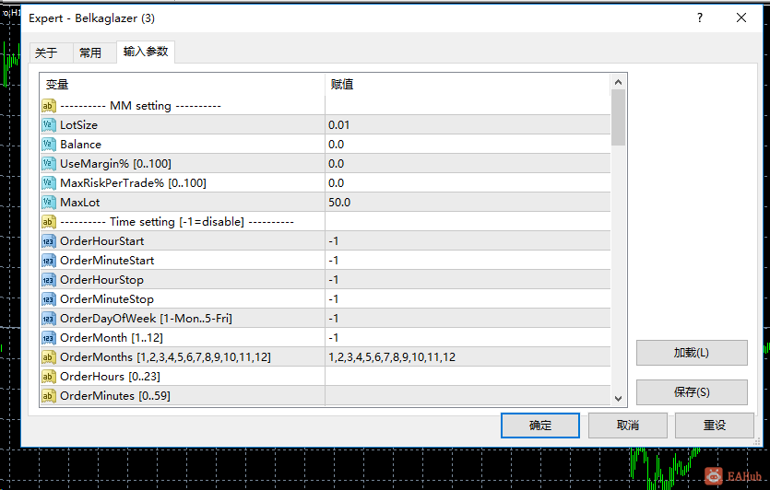This screenshot has width=770, height=490.
Task: Click the icon next to MaxLot
Action: (48, 202)
